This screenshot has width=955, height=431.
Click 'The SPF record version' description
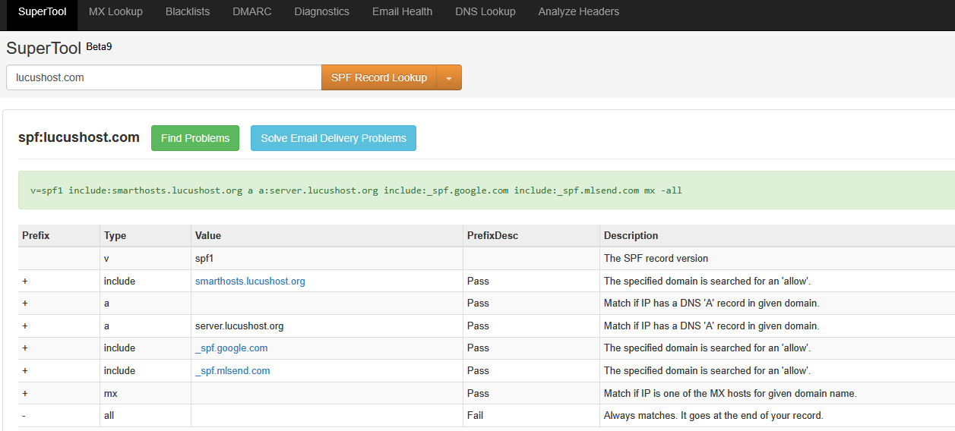(x=656, y=258)
